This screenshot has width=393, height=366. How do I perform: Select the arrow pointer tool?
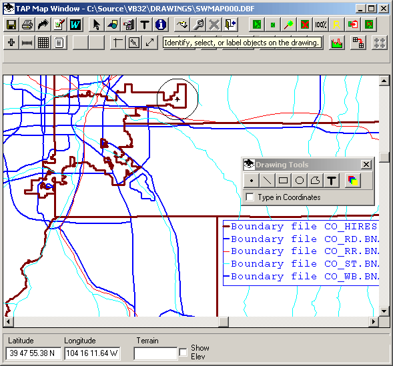tap(97, 25)
